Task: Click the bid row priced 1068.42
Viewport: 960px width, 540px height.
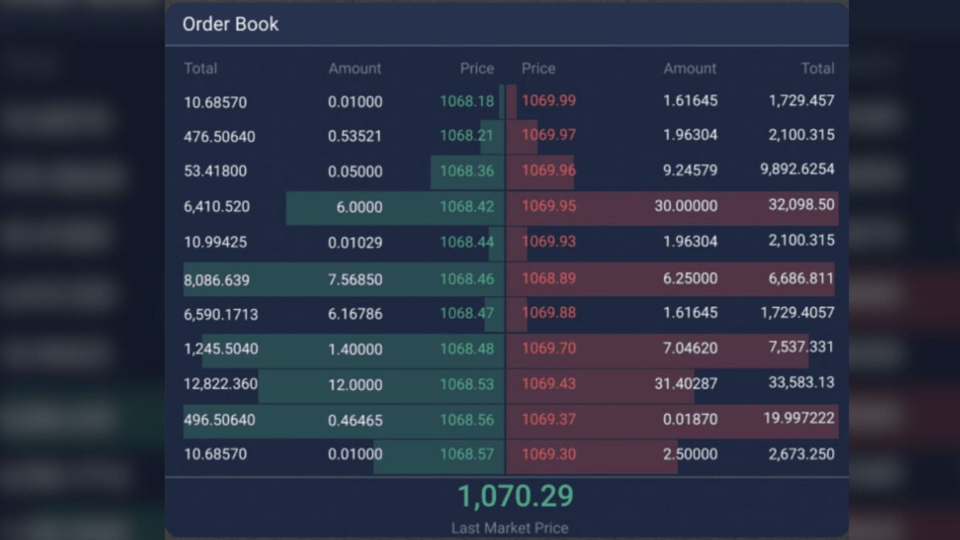Action: click(466, 207)
